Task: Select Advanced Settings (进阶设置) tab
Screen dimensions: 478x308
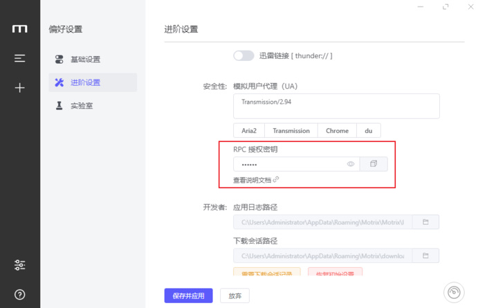Action: [93, 82]
